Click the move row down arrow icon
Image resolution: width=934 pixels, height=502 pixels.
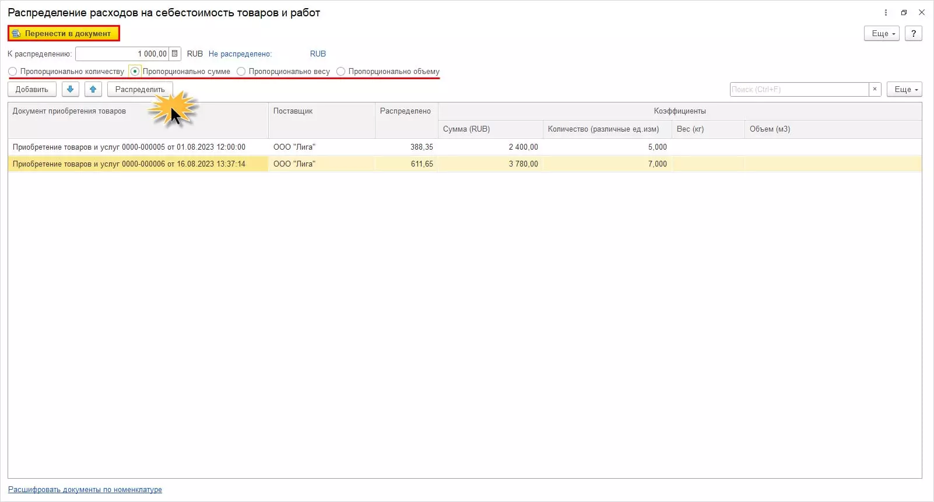pos(70,89)
